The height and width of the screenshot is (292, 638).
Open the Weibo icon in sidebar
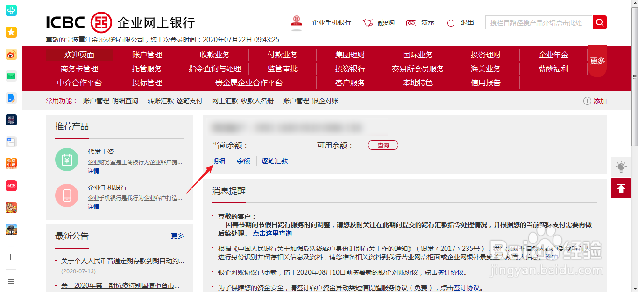11,54
